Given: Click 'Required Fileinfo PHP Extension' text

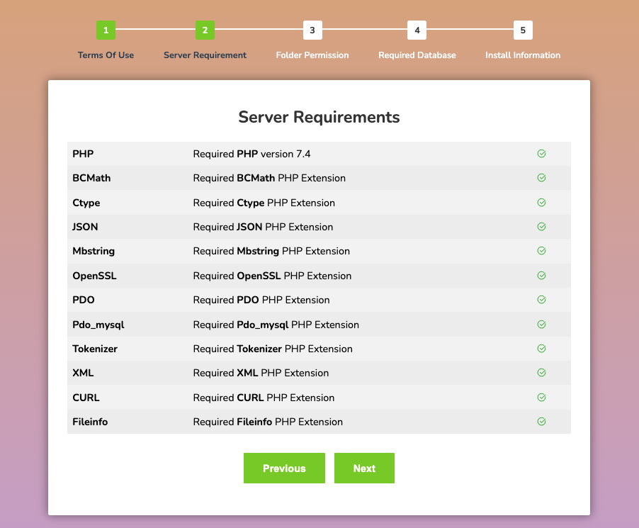Looking at the screenshot, I should 268,422.
